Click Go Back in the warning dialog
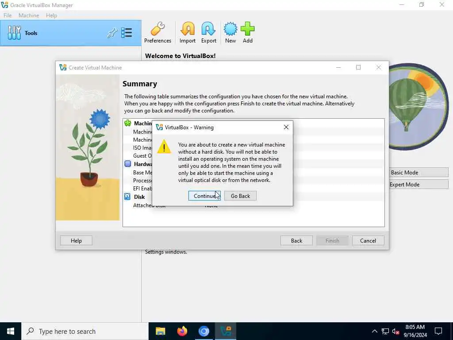The height and width of the screenshot is (340, 453). coord(240,196)
